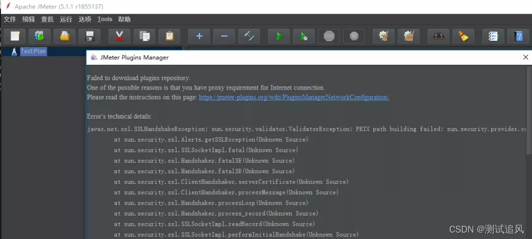This screenshot has height=239, width=532.
Task: Save the test plan with floppy icon
Action: (90, 36)
